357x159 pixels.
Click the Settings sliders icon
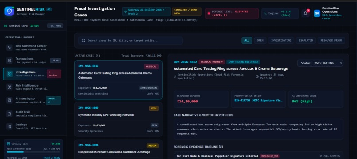[9, 126]
